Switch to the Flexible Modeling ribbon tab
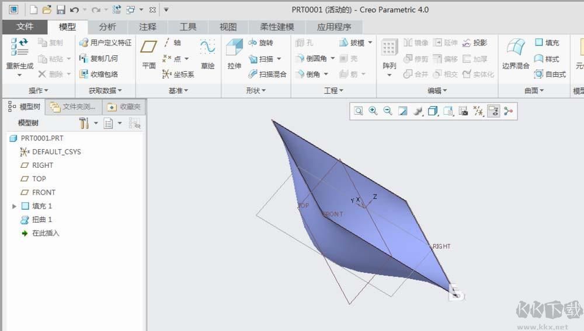Screen dimensions: 584x331 (277, 27)
